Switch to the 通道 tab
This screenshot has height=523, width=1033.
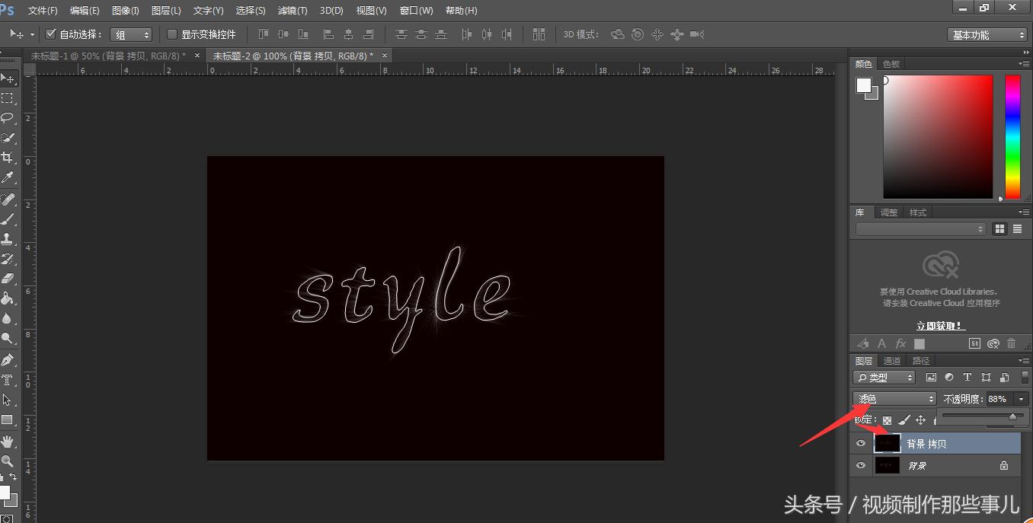893,360
